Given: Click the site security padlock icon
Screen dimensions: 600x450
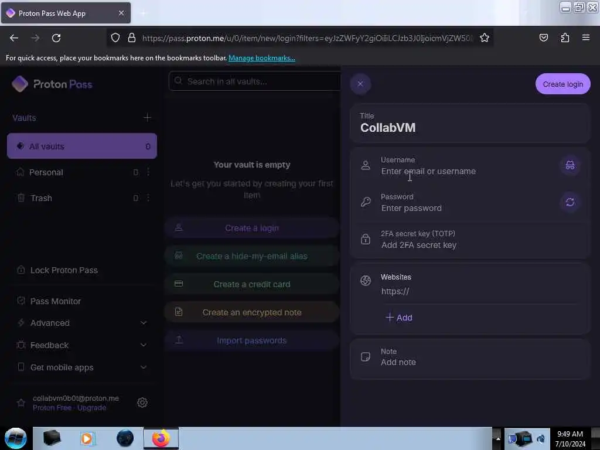Looking at the screenshot, I should (x=132, y=37).
